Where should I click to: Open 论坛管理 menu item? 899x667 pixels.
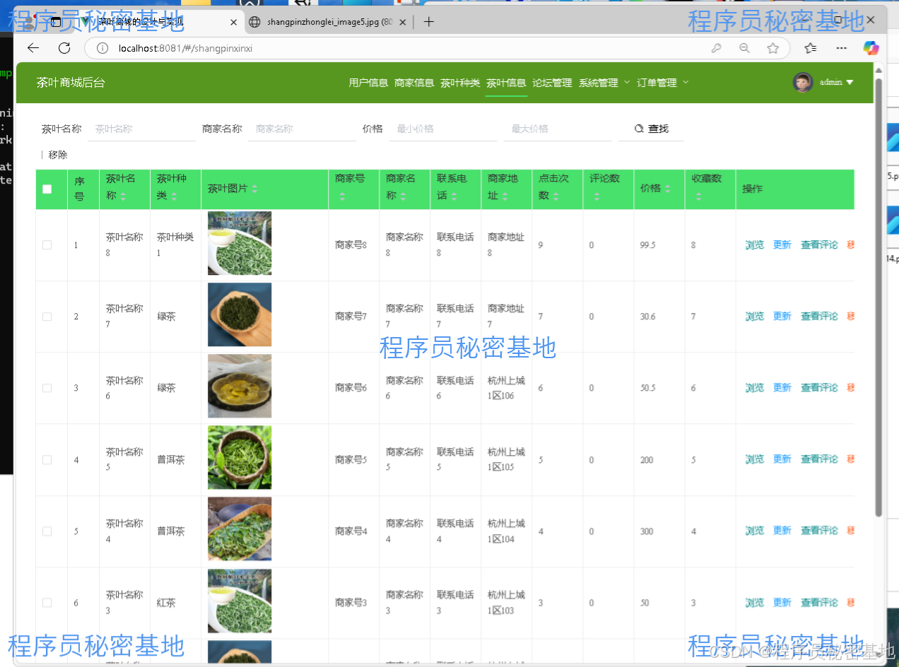point(552,83)
